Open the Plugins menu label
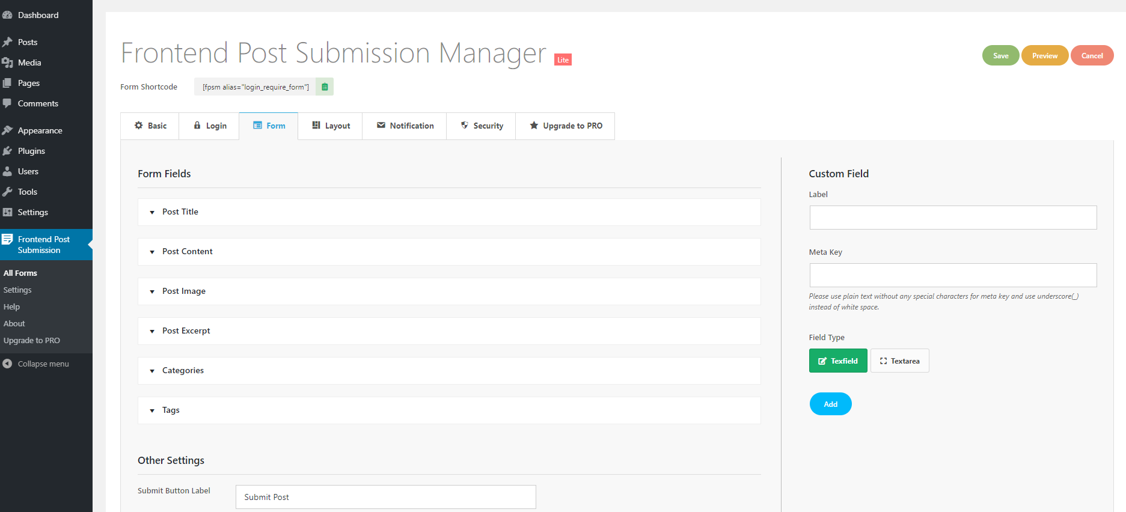This screenshot has width=1126, height=512. coord(31,151)
